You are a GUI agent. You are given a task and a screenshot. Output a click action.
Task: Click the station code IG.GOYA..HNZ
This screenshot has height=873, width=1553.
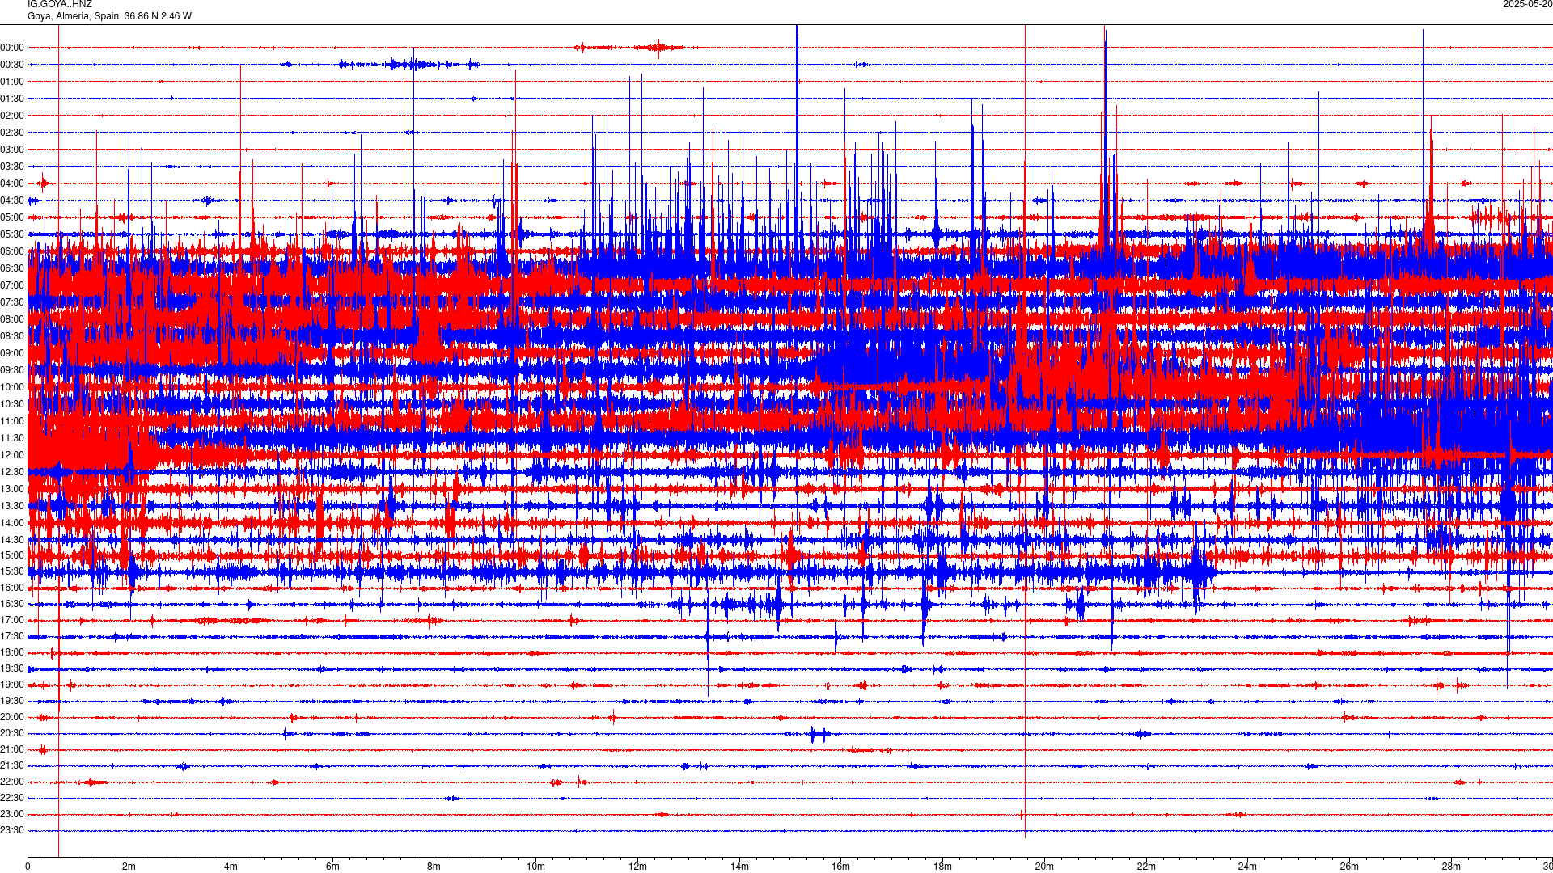[x=60, y=4]
